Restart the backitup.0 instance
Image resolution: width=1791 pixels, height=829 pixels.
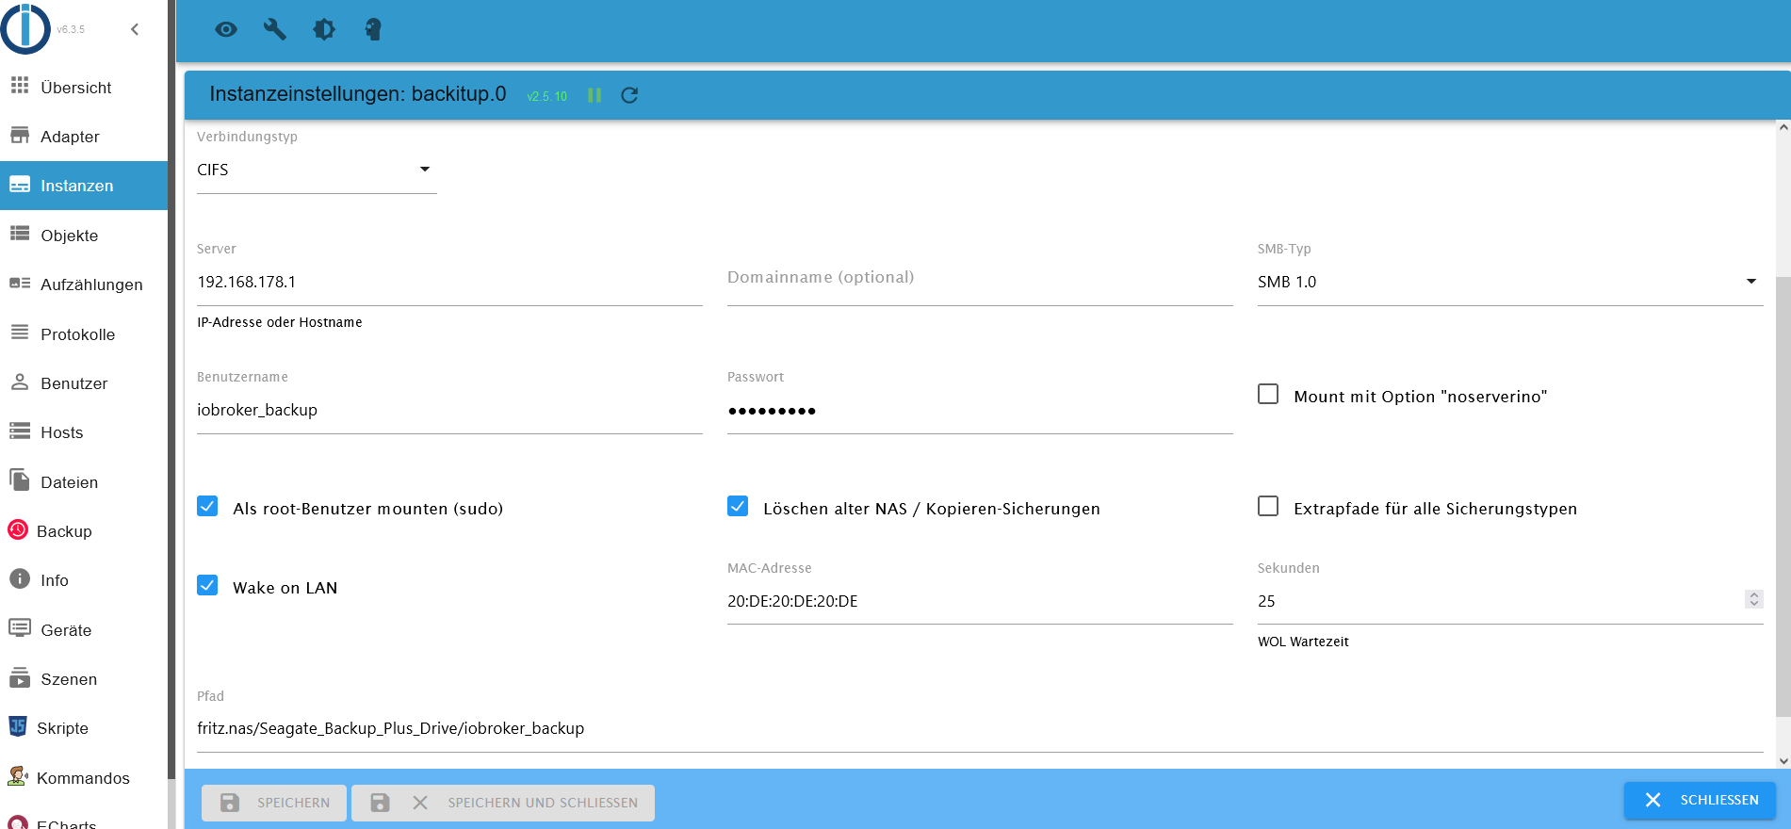(x=629, y=95)
